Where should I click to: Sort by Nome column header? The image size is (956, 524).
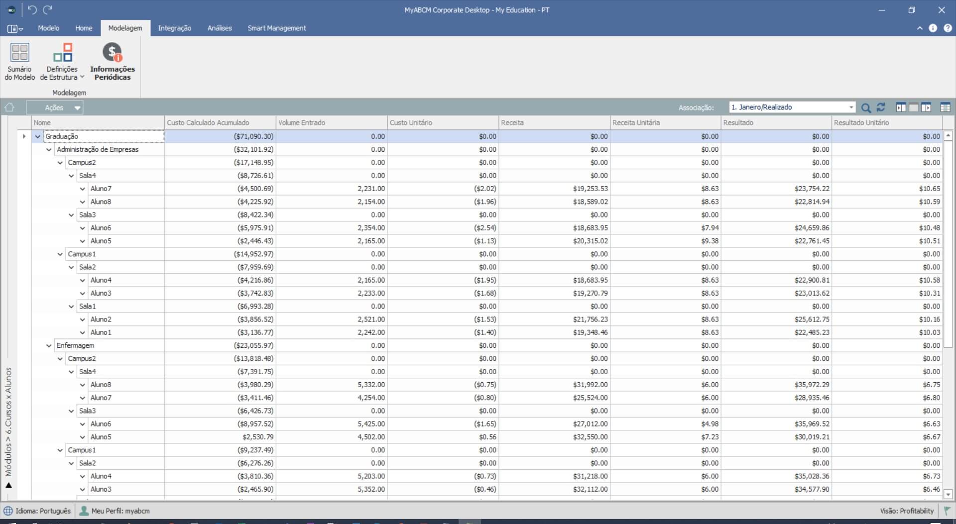98,122
